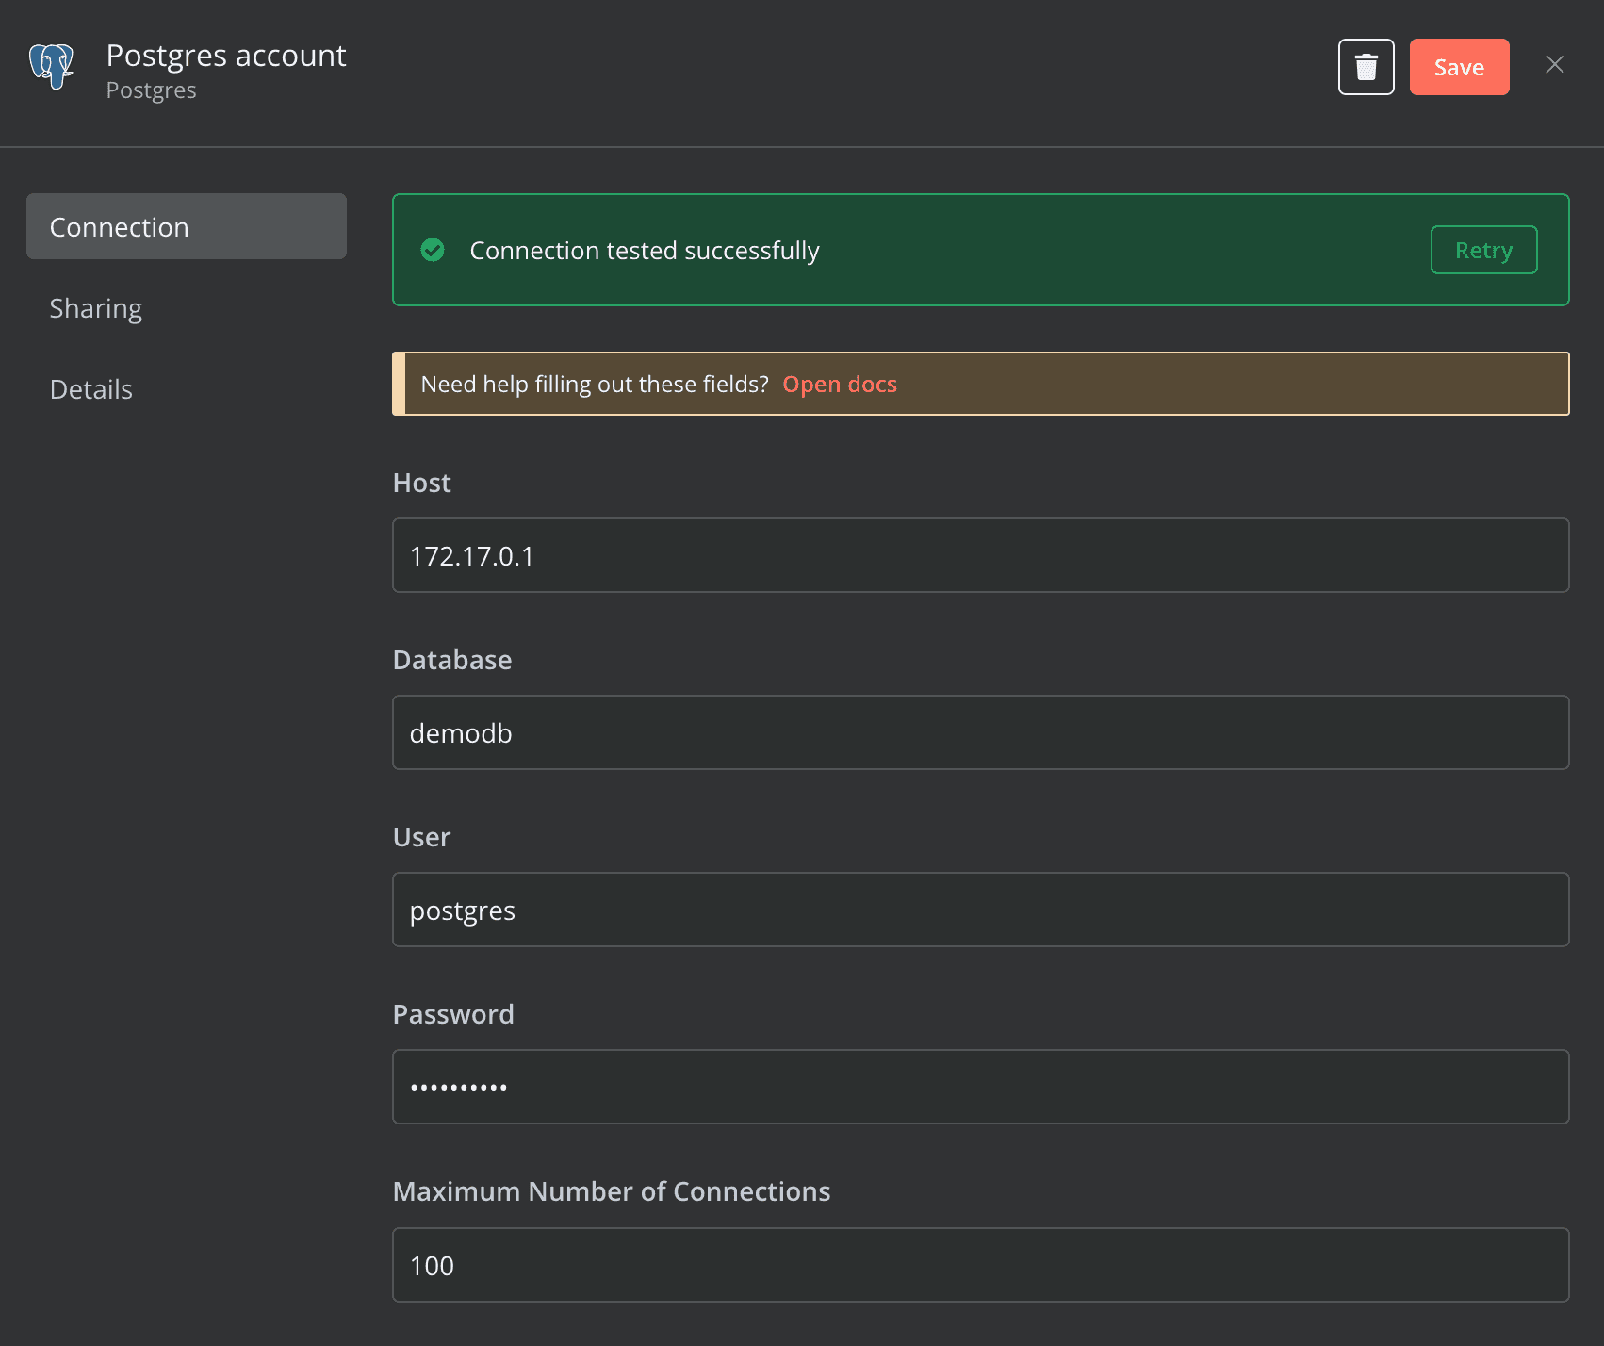Viewport: 1604px width, 1346px height.
Task: Click the green success checkmark icon
Action: 433,250
